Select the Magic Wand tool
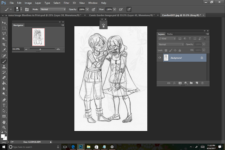 4,39
